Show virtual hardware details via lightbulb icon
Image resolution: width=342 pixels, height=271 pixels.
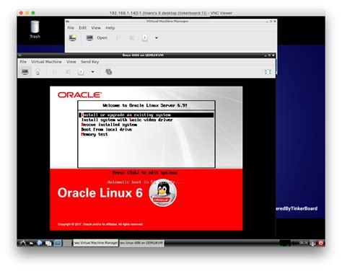coord(38,72)
